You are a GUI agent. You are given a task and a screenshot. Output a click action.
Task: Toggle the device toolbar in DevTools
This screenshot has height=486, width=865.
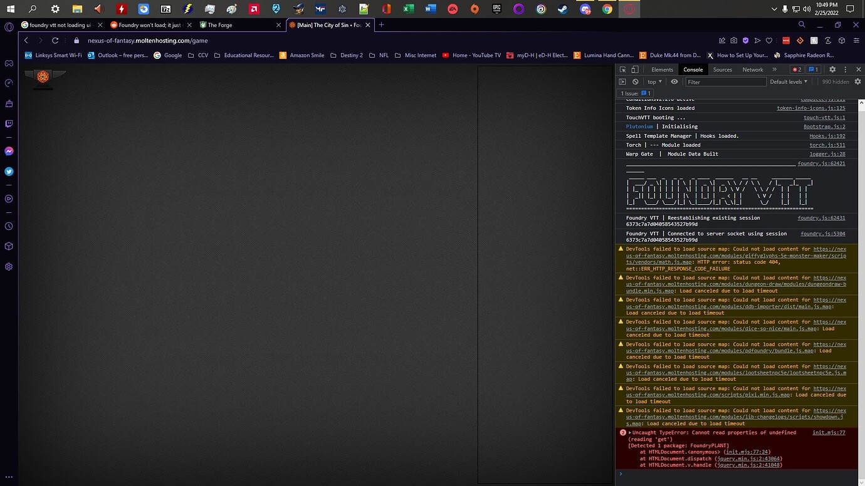click(x=634, y=70)
